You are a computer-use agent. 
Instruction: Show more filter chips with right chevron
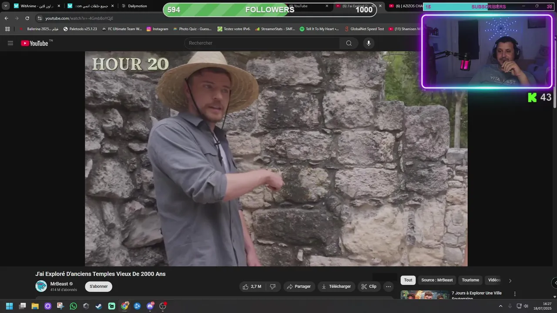tap(510, 280)
